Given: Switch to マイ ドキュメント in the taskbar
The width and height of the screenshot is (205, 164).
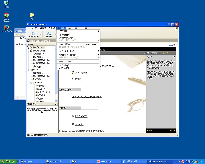Looking at the screenshot, I should point(58,162).
